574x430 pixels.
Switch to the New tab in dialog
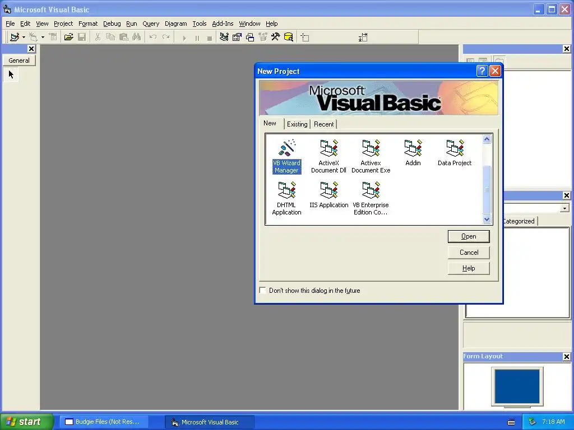click(270, 124)
